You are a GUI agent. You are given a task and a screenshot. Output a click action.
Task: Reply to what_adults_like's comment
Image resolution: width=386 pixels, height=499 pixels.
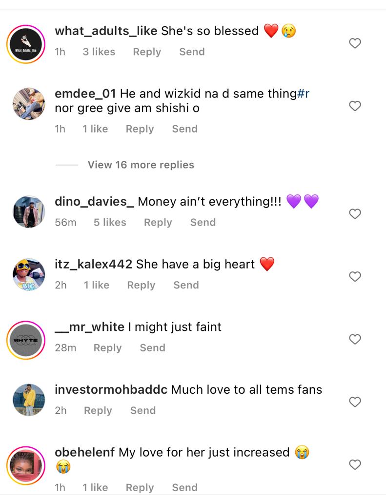(147, 52)
